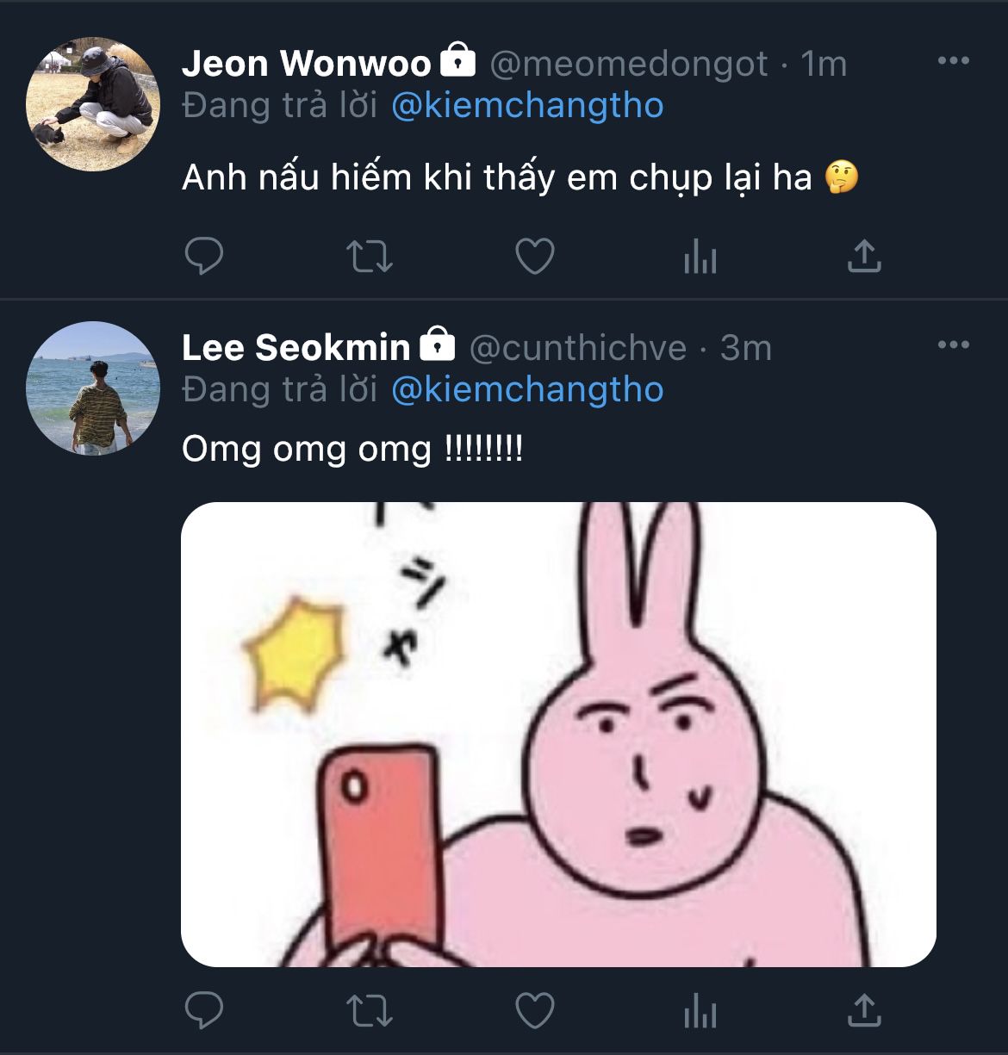1008x1055 pixels.
Task: Expand the pink rabbit image
Action: [x=558, y=734]
